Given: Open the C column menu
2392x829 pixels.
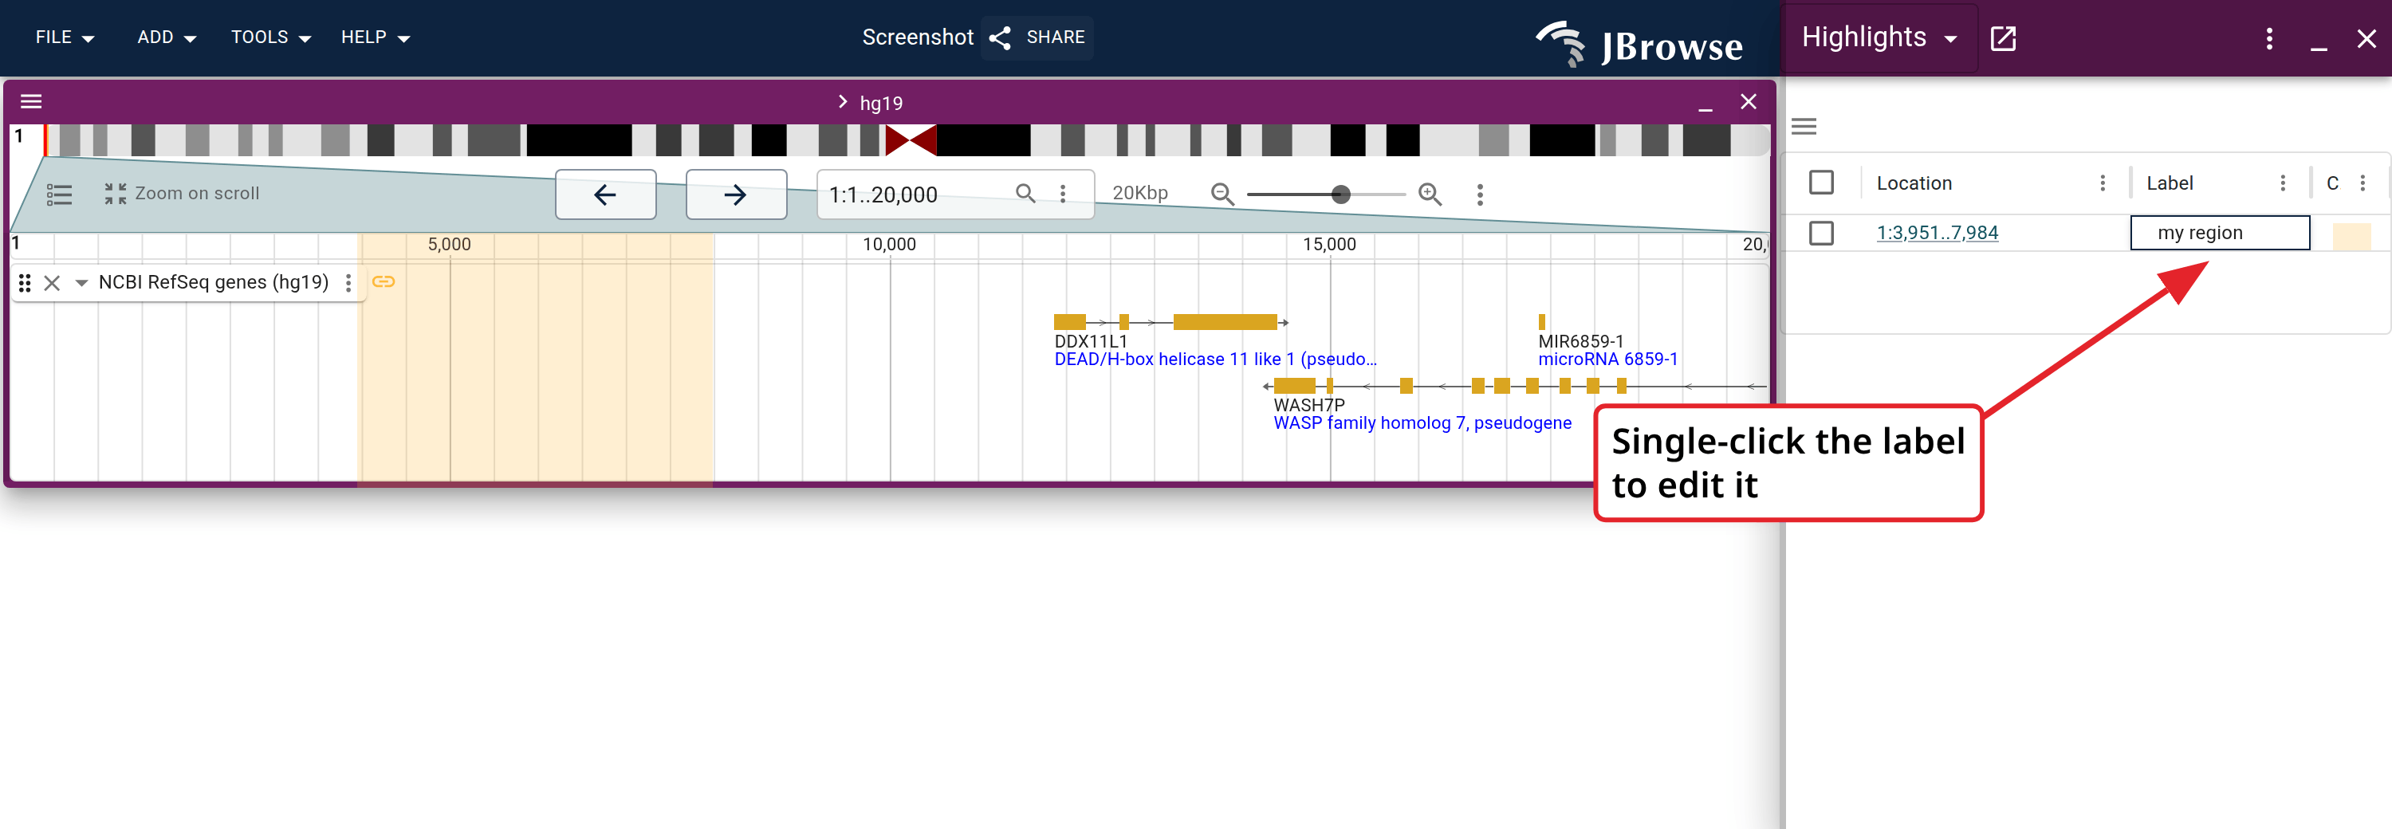Looking at the screenshot, I should pyautogui.click(x=2363, y=183).
